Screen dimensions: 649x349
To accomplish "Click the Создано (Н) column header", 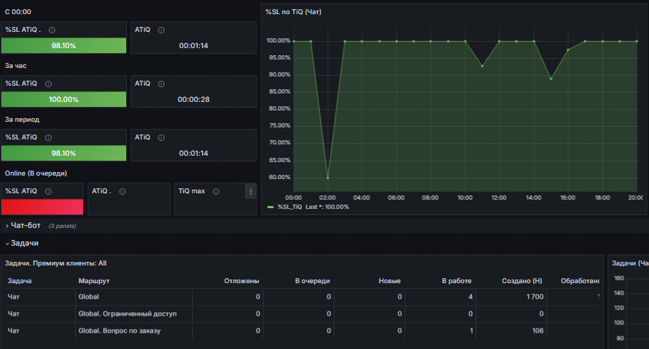I will [522, 281].
